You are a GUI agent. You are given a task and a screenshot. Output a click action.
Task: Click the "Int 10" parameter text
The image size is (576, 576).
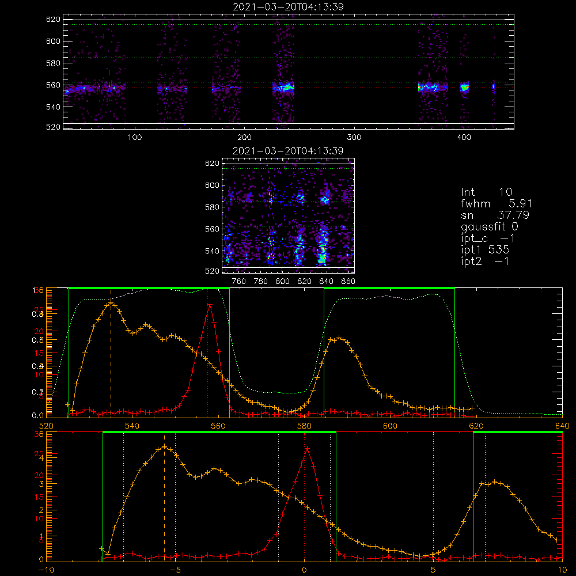click(487, 192)
